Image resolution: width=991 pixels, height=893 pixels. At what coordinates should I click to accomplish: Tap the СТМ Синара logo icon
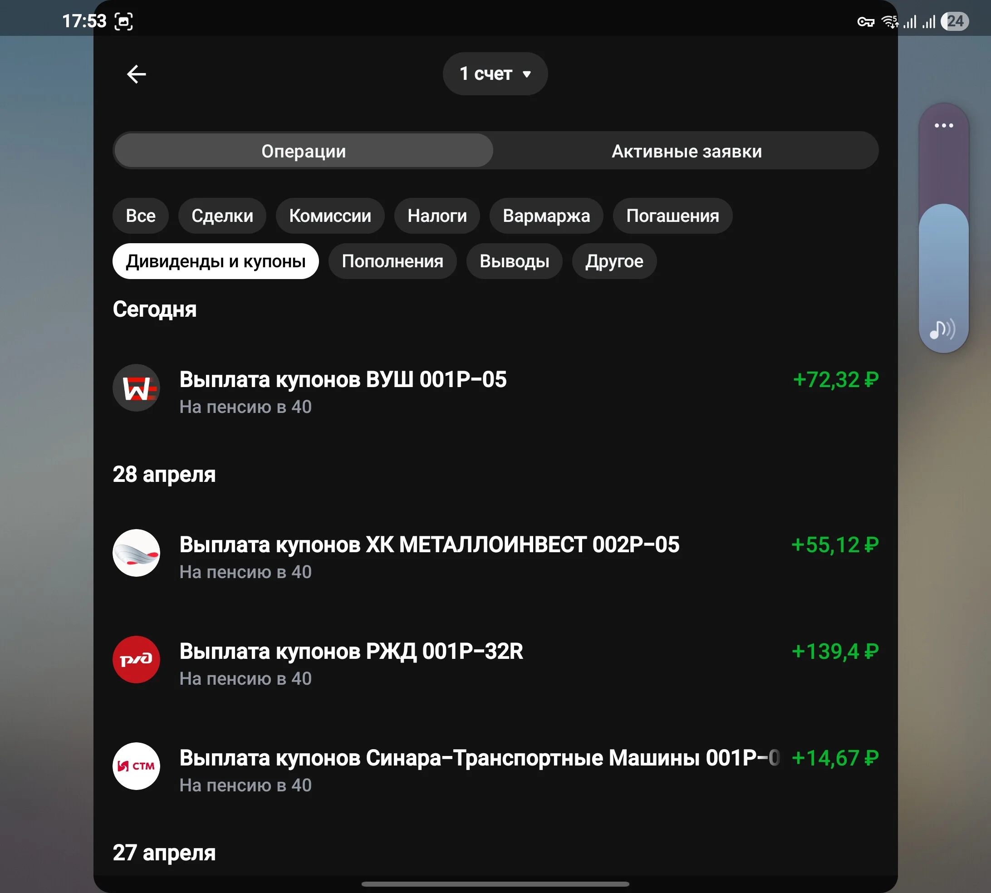coord(137,766)
